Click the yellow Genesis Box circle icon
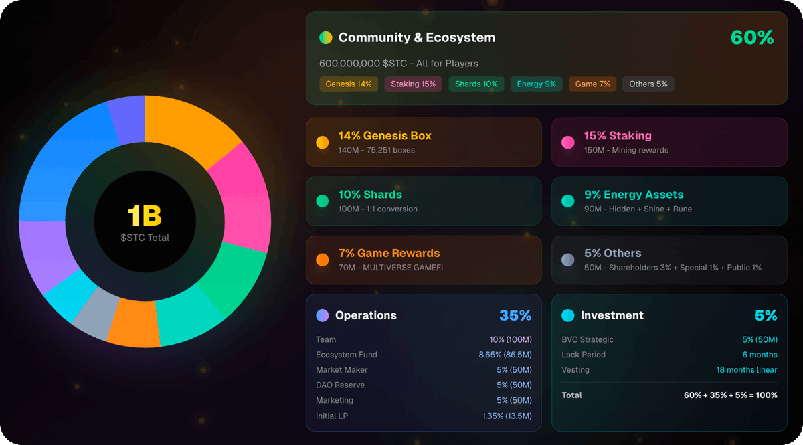The width and height of the screenshot is (803, 445). pyautogui.click(x=323, y=142)
